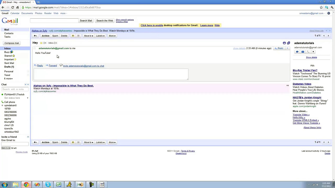Click the Search the Web button
Screen dimensions: 335x188
(x=104, y=21)
